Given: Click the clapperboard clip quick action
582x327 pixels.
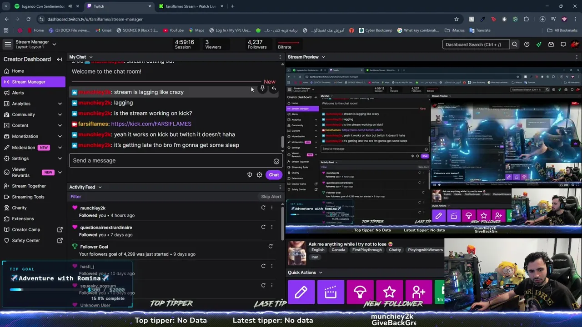Looking at the screenshot, I should (x=331, y=292).
